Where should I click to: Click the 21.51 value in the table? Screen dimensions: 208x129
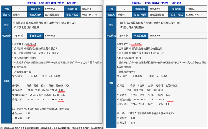pos(141,104)
